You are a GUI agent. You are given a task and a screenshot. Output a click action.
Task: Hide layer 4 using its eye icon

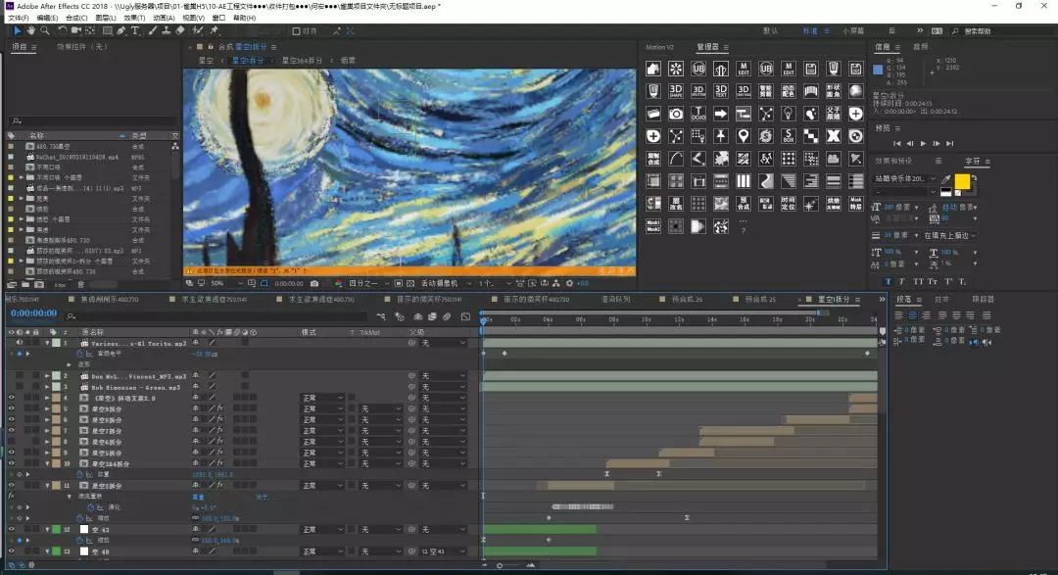tap(12, 398)
